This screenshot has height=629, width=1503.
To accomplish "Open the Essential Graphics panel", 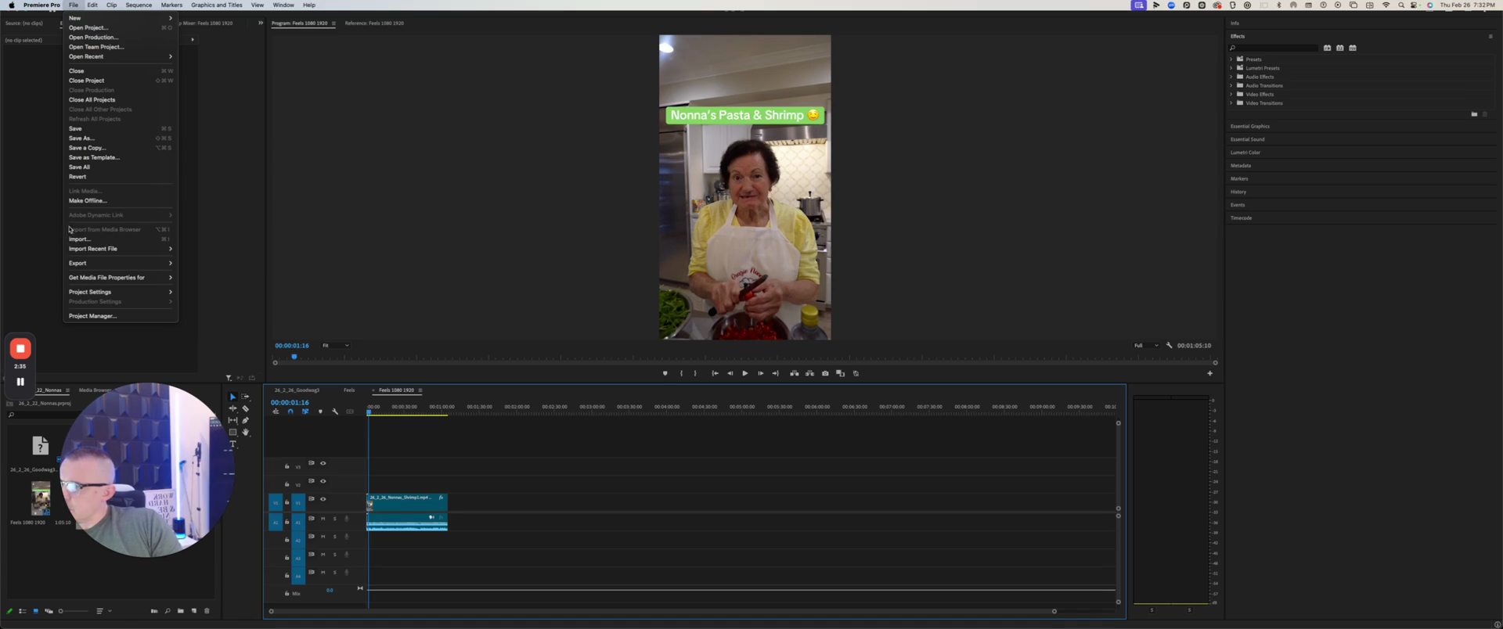I will [x=1250, y=126].
